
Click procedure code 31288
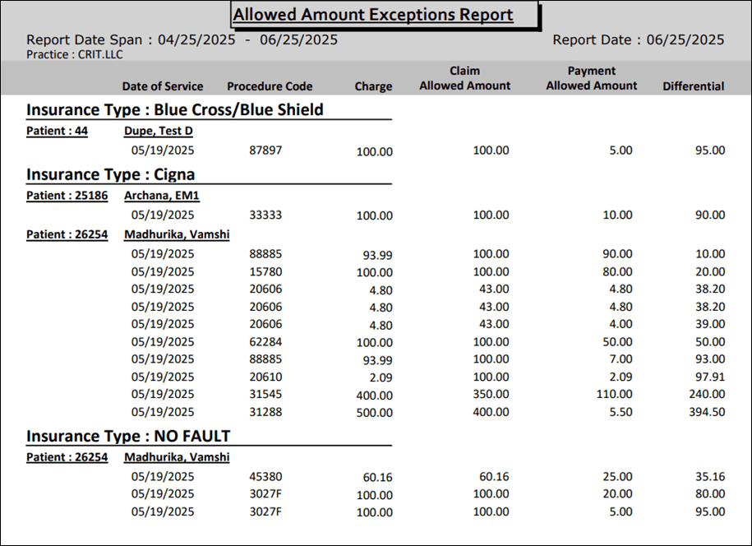pos(265,412)
